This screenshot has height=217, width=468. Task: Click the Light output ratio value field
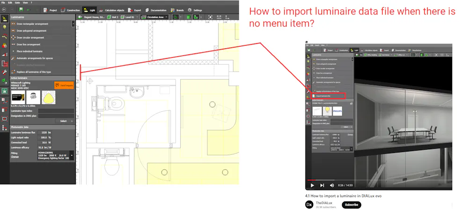click(44, 137)
